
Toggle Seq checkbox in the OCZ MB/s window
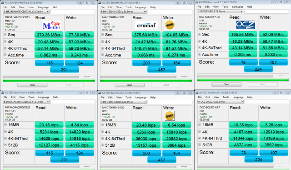199,34
